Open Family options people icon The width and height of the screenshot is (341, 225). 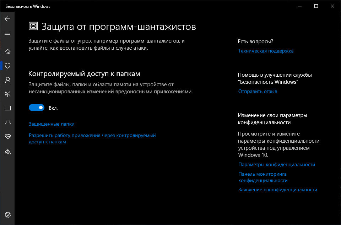(7, 151)
